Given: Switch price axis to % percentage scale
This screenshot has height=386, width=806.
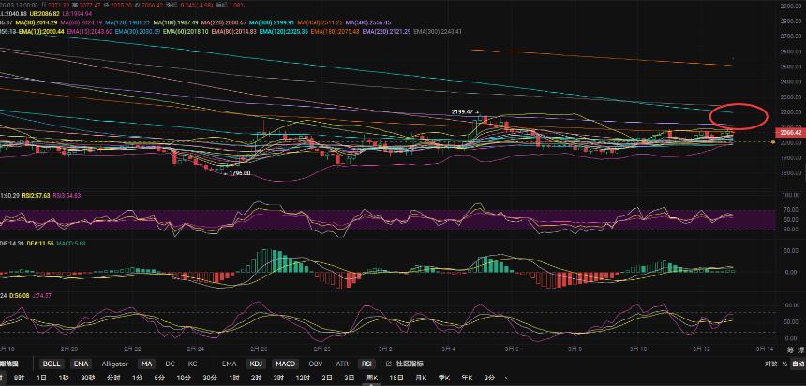Looking at the screenshot, I should pyautogui.click(x=784, y=364).
